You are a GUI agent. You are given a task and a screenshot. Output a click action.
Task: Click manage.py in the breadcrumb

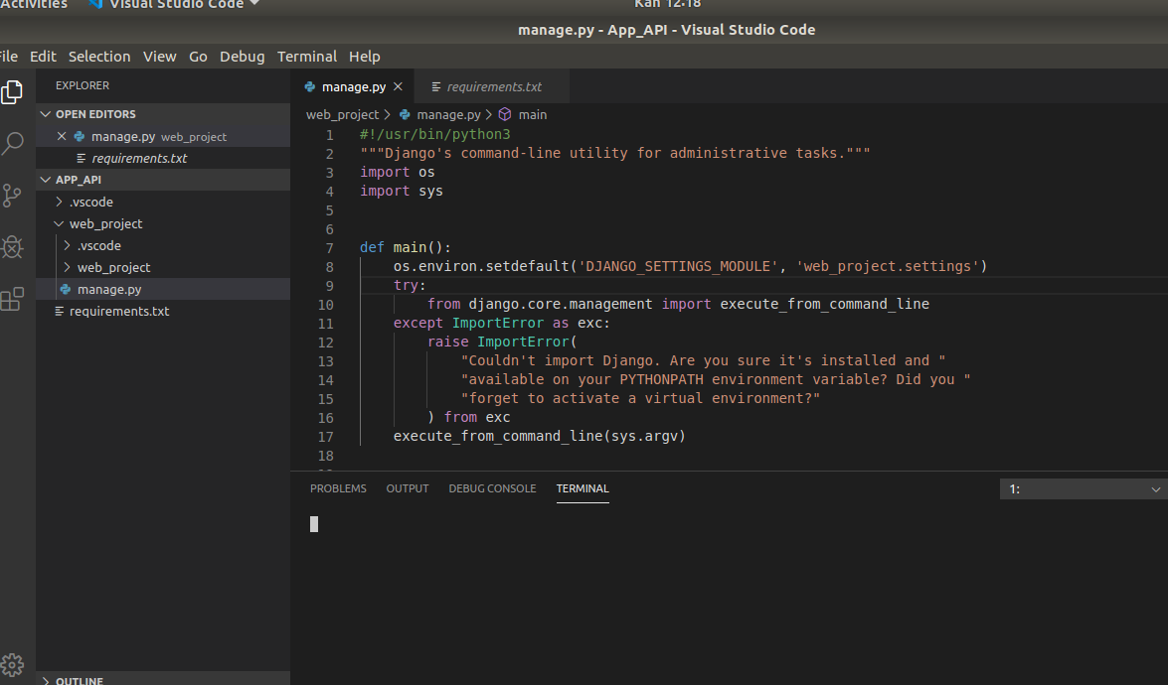448,114
